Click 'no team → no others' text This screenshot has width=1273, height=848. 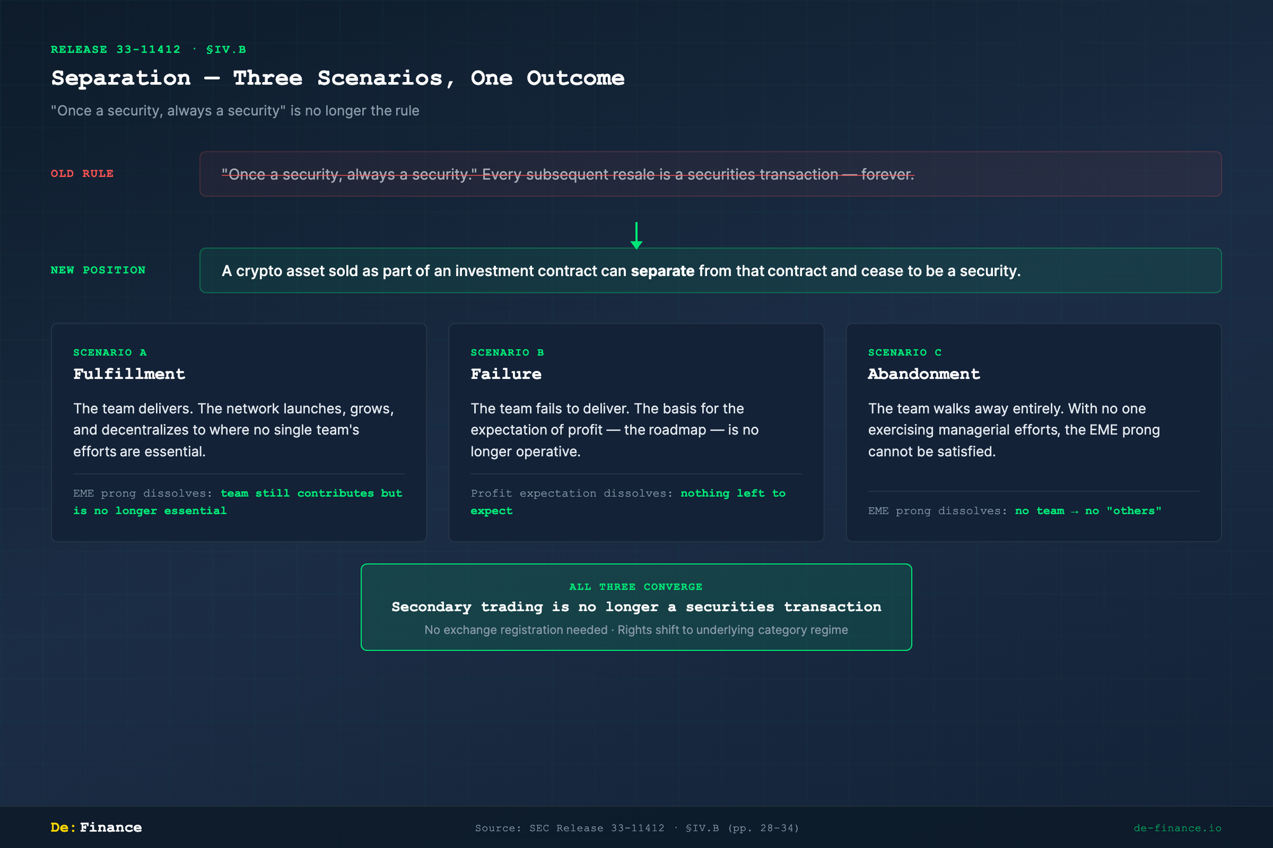pos(1088,511)
